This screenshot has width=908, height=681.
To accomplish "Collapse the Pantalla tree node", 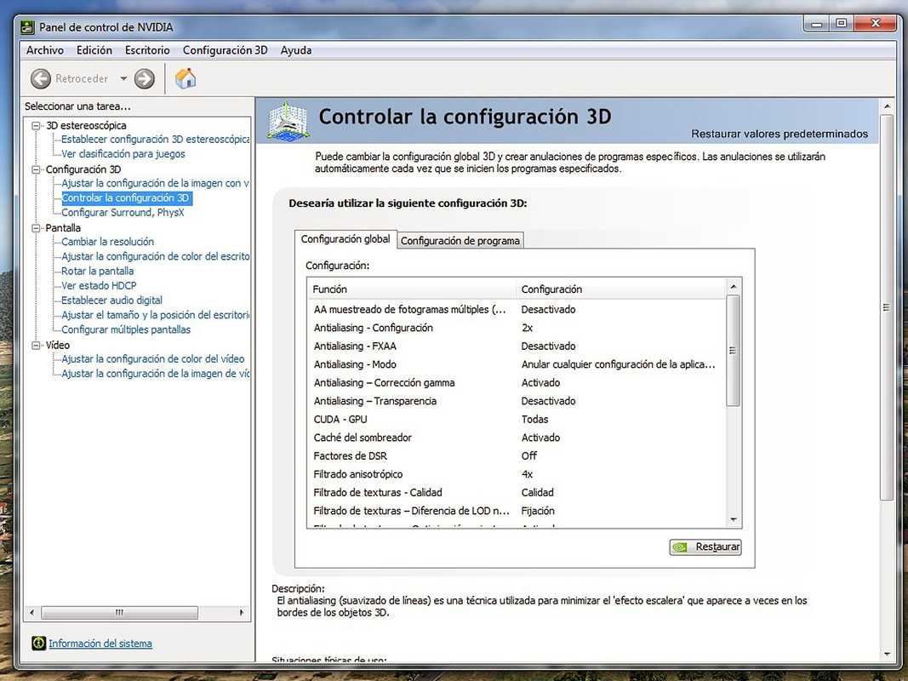I will click(37, 227).
